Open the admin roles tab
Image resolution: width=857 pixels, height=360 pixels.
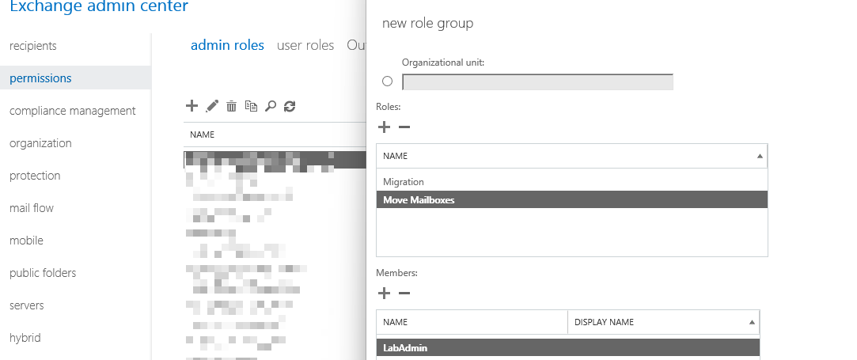click(227, 45)
